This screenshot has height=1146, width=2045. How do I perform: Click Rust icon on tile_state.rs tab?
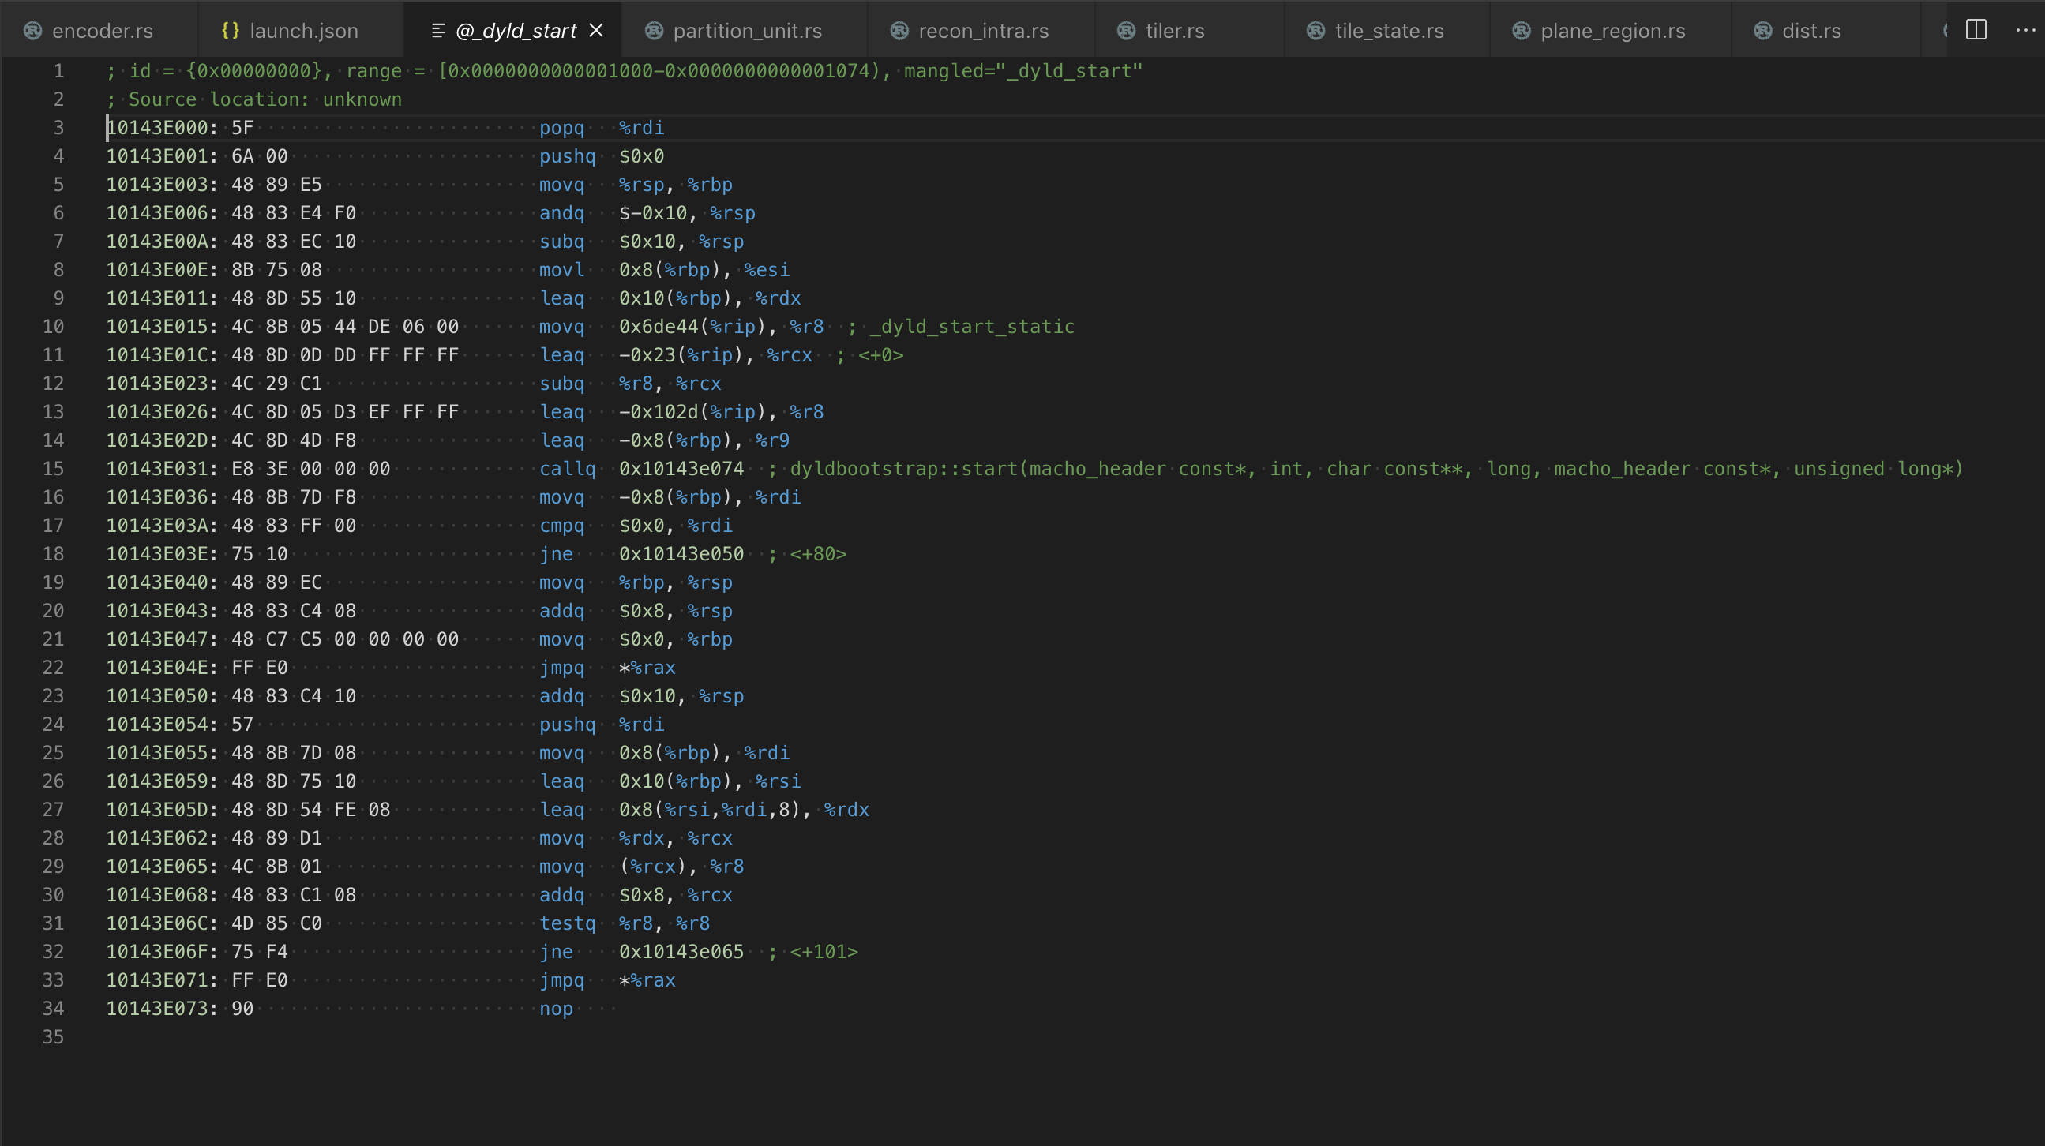coord(1315,30)
